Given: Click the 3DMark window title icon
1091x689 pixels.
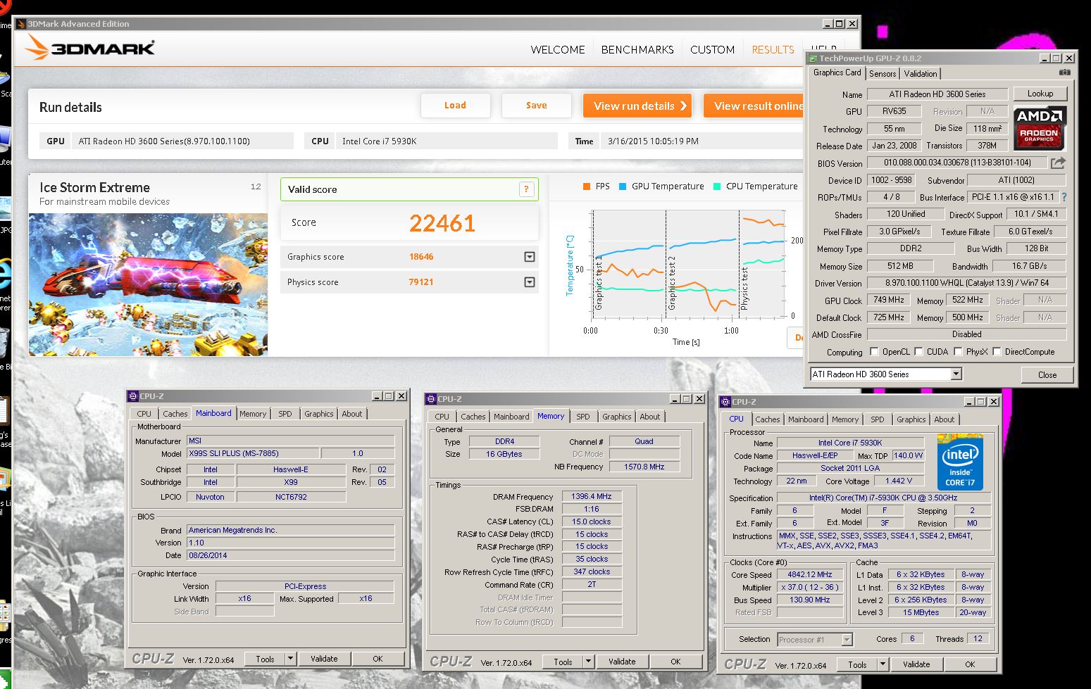Looking at the screenshot, I should click(x=20, y=23).
